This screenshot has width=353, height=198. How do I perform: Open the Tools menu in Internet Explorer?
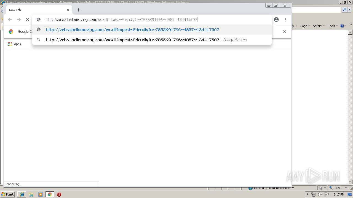[333, 26]
